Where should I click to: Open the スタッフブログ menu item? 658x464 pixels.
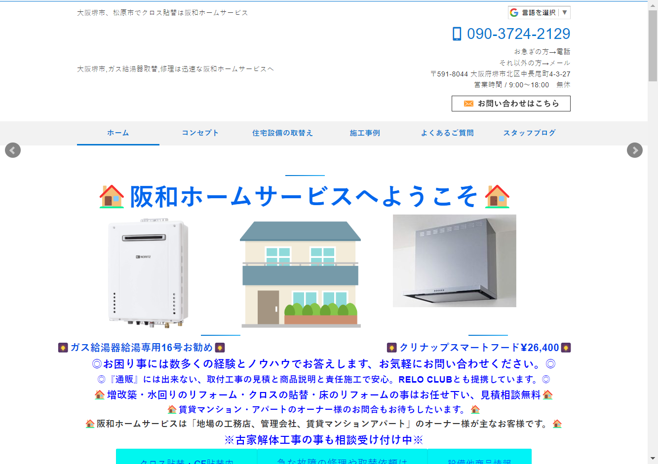pyautogui.click(x=530, y=133)
